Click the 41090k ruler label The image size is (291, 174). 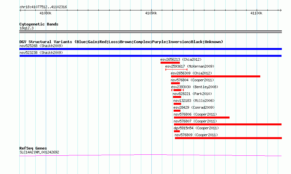coord(151,13)
